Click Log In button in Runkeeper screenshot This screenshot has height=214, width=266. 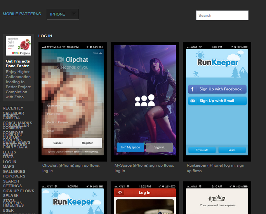coord(232,150)
